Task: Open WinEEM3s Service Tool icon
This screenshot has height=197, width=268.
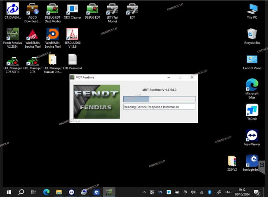Action: pos(52,35)
